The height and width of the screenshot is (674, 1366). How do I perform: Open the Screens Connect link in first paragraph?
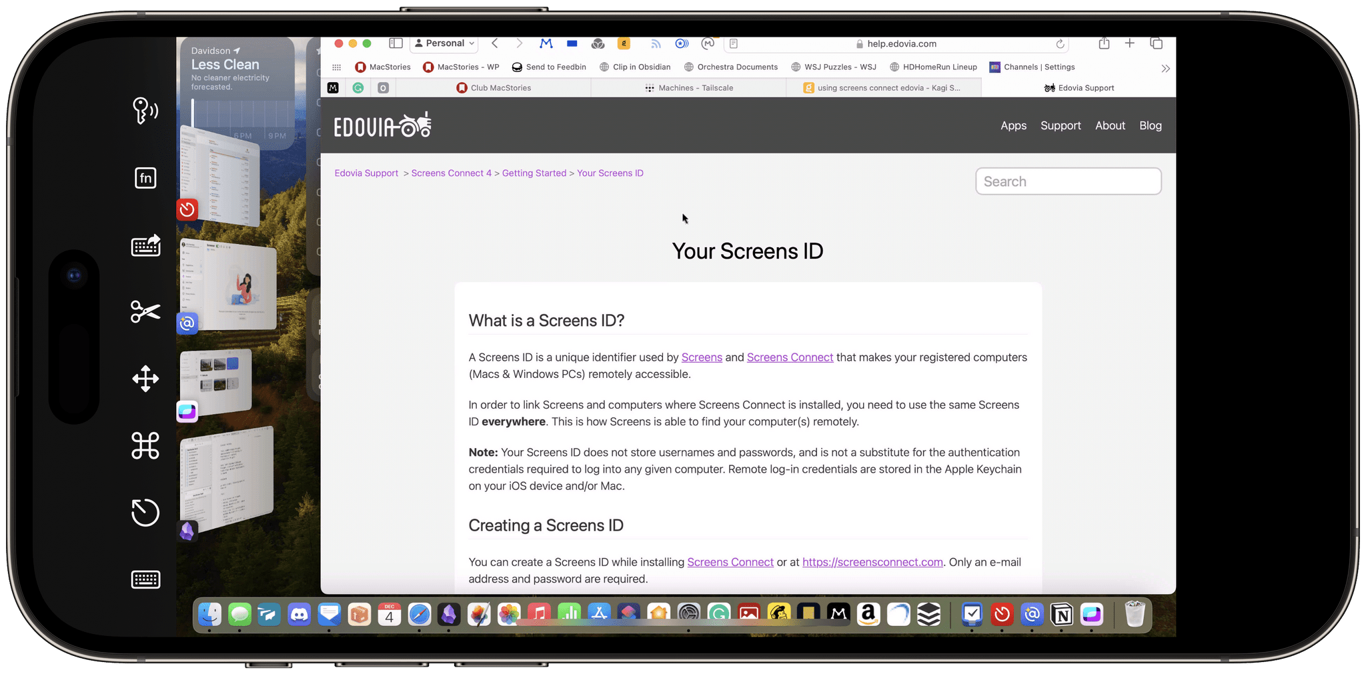(790, 357)
